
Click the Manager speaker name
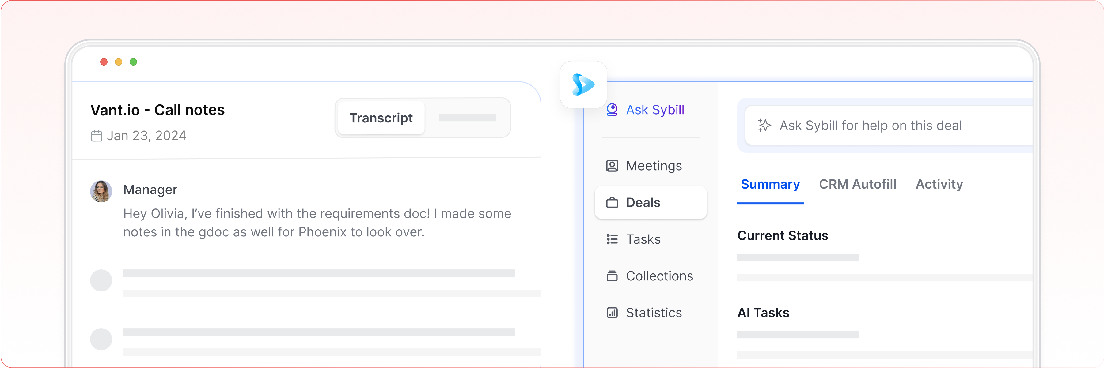tap(150, 190)
